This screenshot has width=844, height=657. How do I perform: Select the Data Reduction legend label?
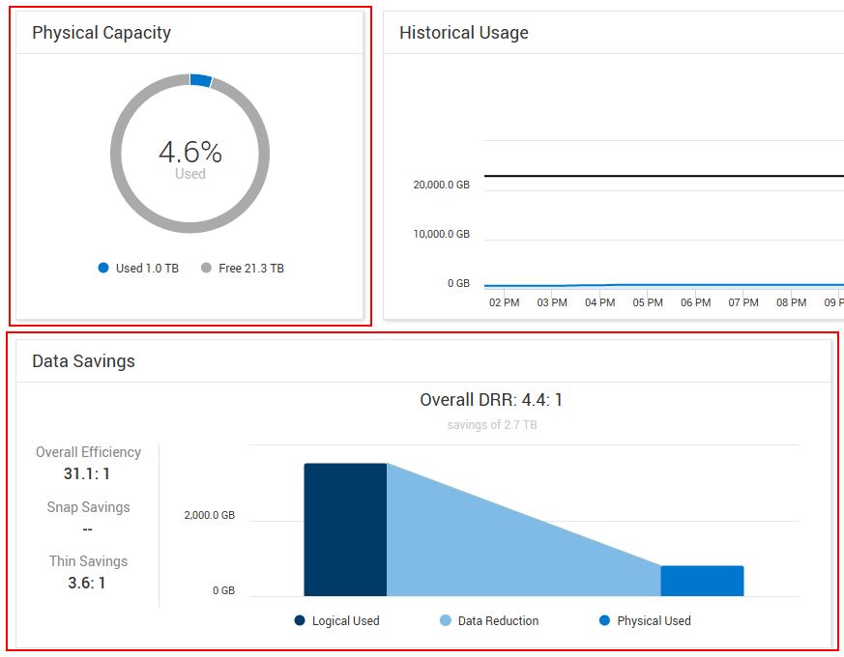[498, 621]
